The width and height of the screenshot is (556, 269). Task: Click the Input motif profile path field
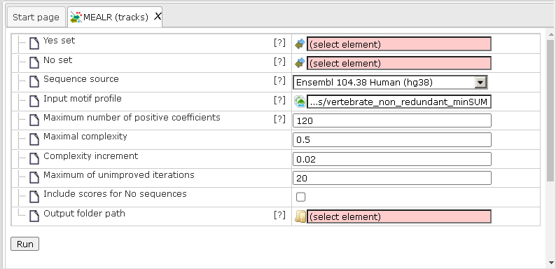(399, 102)
